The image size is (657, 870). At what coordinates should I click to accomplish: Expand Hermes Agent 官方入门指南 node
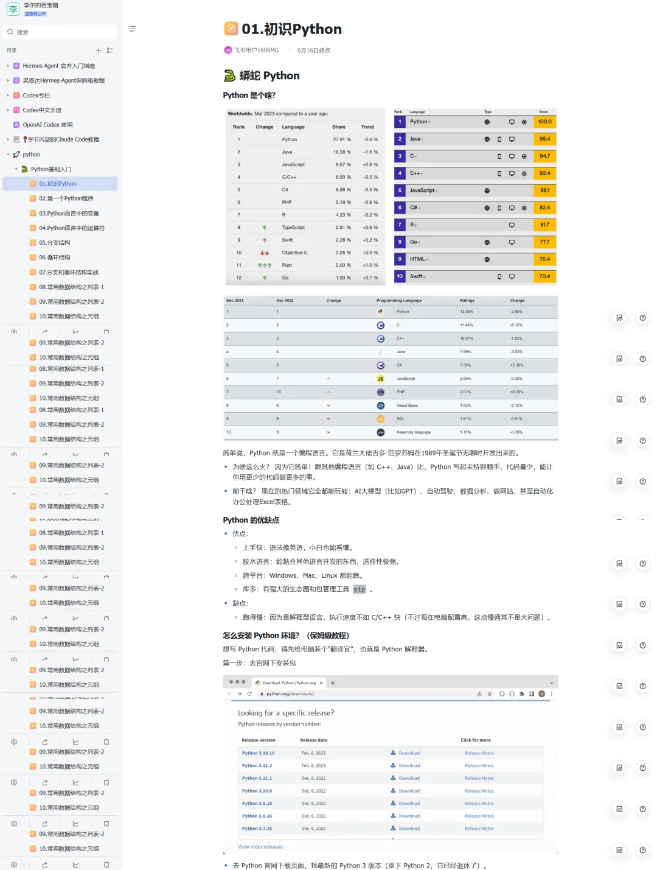8,66
